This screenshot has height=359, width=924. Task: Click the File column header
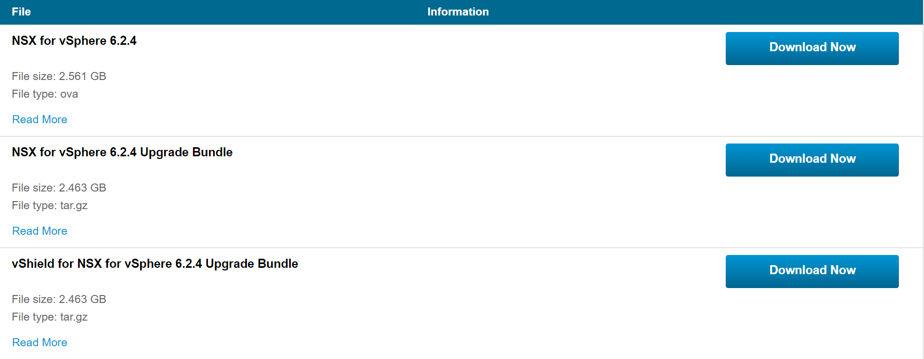(21, 12)
